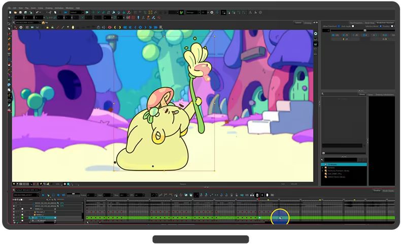The height and width of the screenshot is (244, 401).
Task: Click the yellow light bulb icon in camera toolbar
Action: (x=73, y=27)
